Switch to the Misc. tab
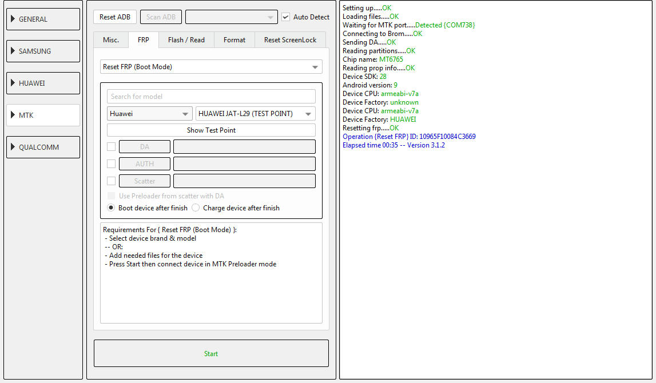 [111, 40]
